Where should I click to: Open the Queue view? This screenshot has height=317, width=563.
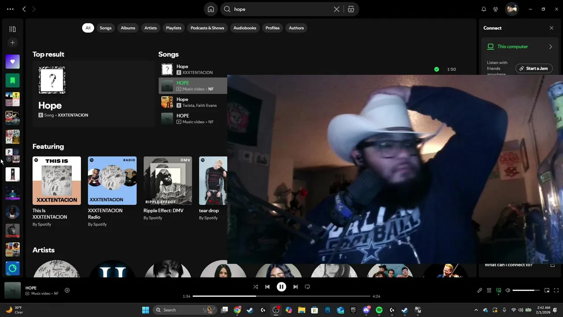click(489, 291)
